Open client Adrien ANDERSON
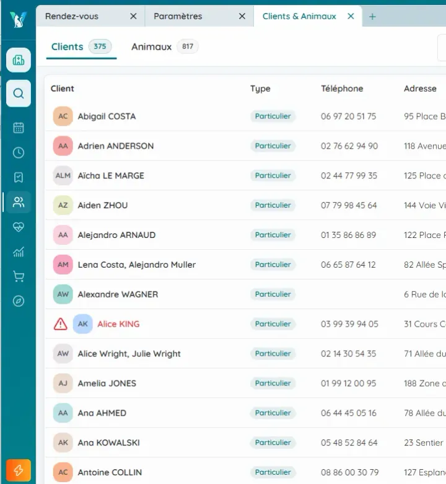 pos(116,146)
